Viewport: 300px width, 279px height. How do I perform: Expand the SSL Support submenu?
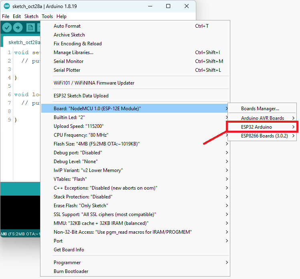[x=135, y=214]
